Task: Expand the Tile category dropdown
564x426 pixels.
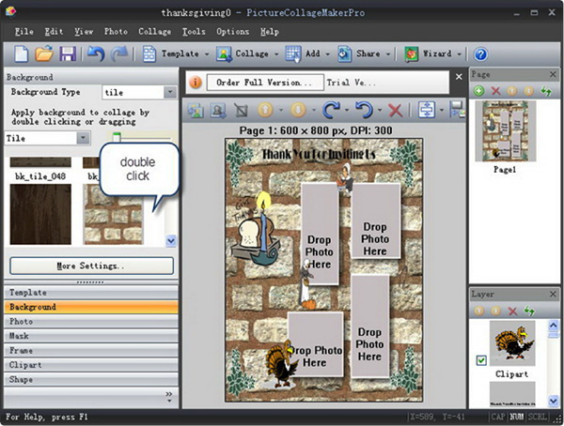Action: tap(83, 138)
